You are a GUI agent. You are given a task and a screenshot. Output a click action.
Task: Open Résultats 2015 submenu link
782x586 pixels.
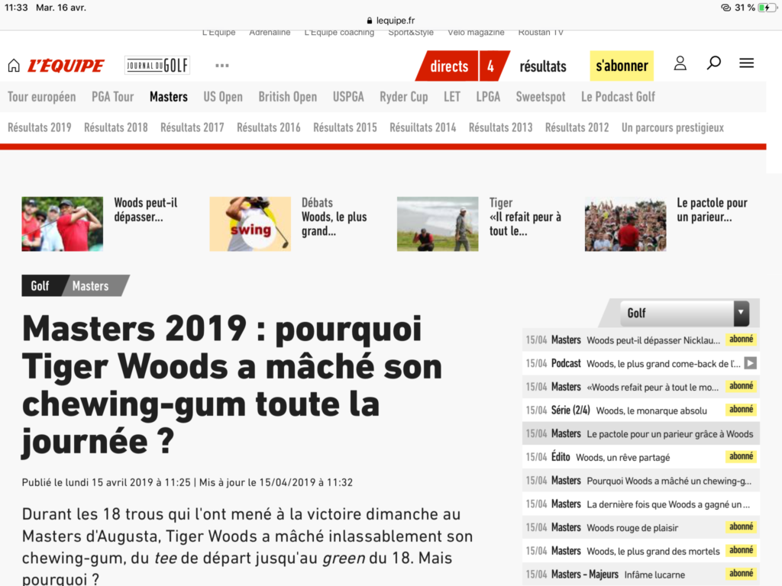pos(345,127)
